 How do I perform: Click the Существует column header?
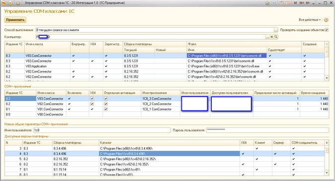point(284,50)
